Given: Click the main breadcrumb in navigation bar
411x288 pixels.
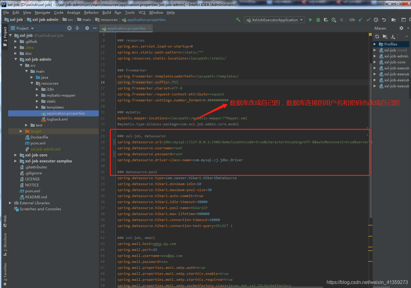Looking at the screenshot, I should [x=84, y=20].
